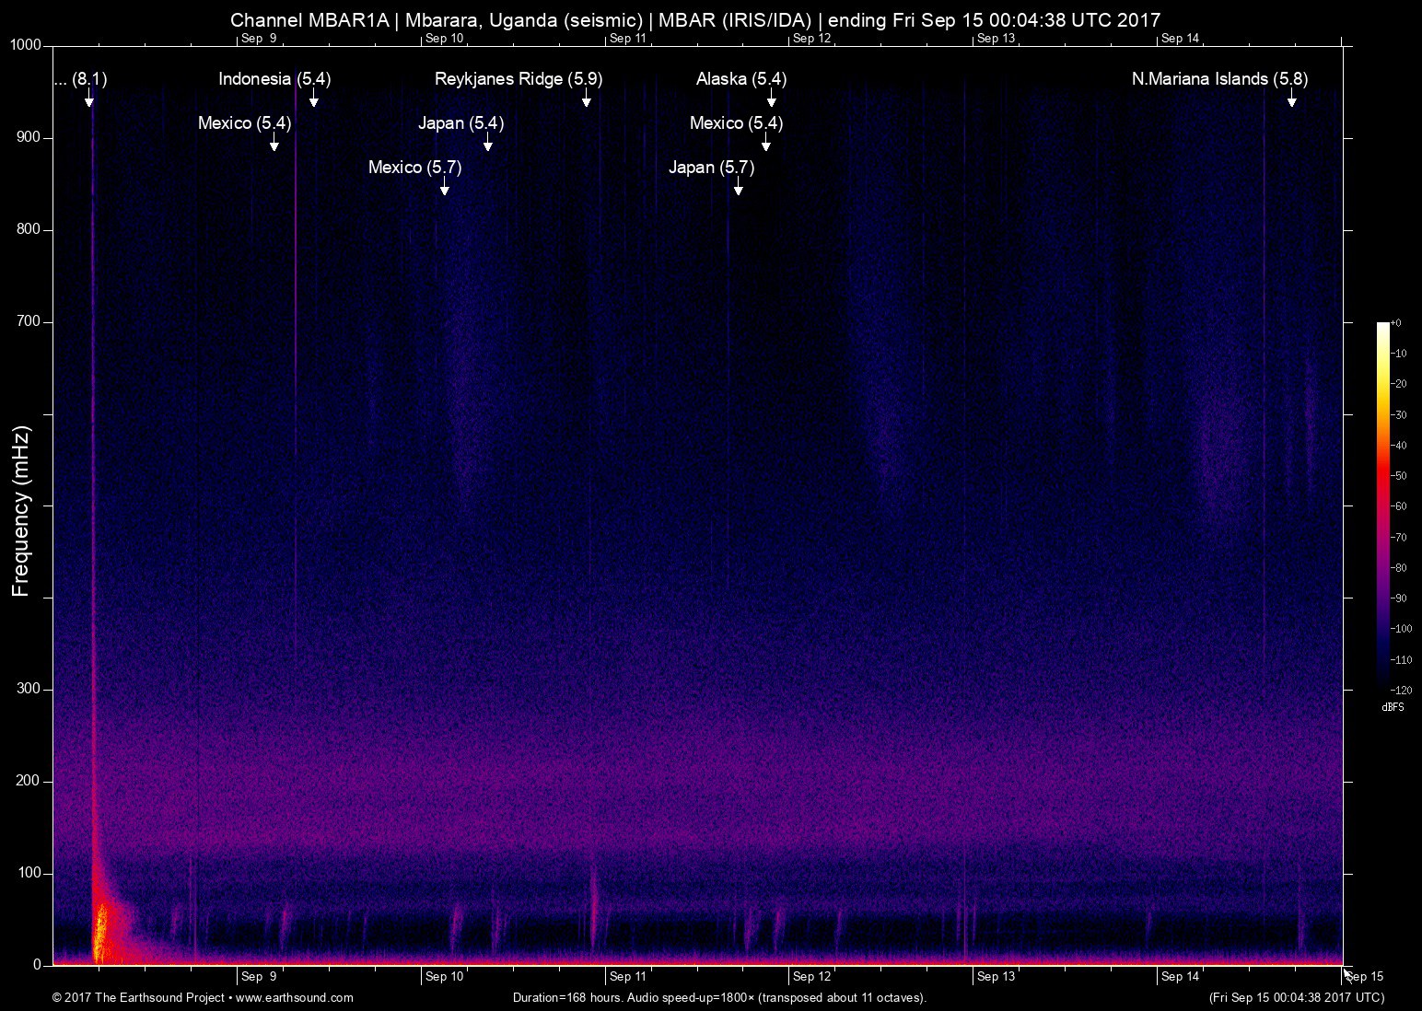Select the N.Mariana Islands (5.8) event arrow

click(1293, 101)
